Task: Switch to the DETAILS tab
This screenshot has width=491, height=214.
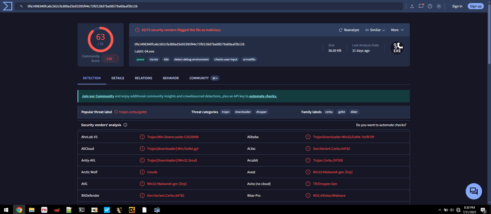Action: [x=118, y=78]
